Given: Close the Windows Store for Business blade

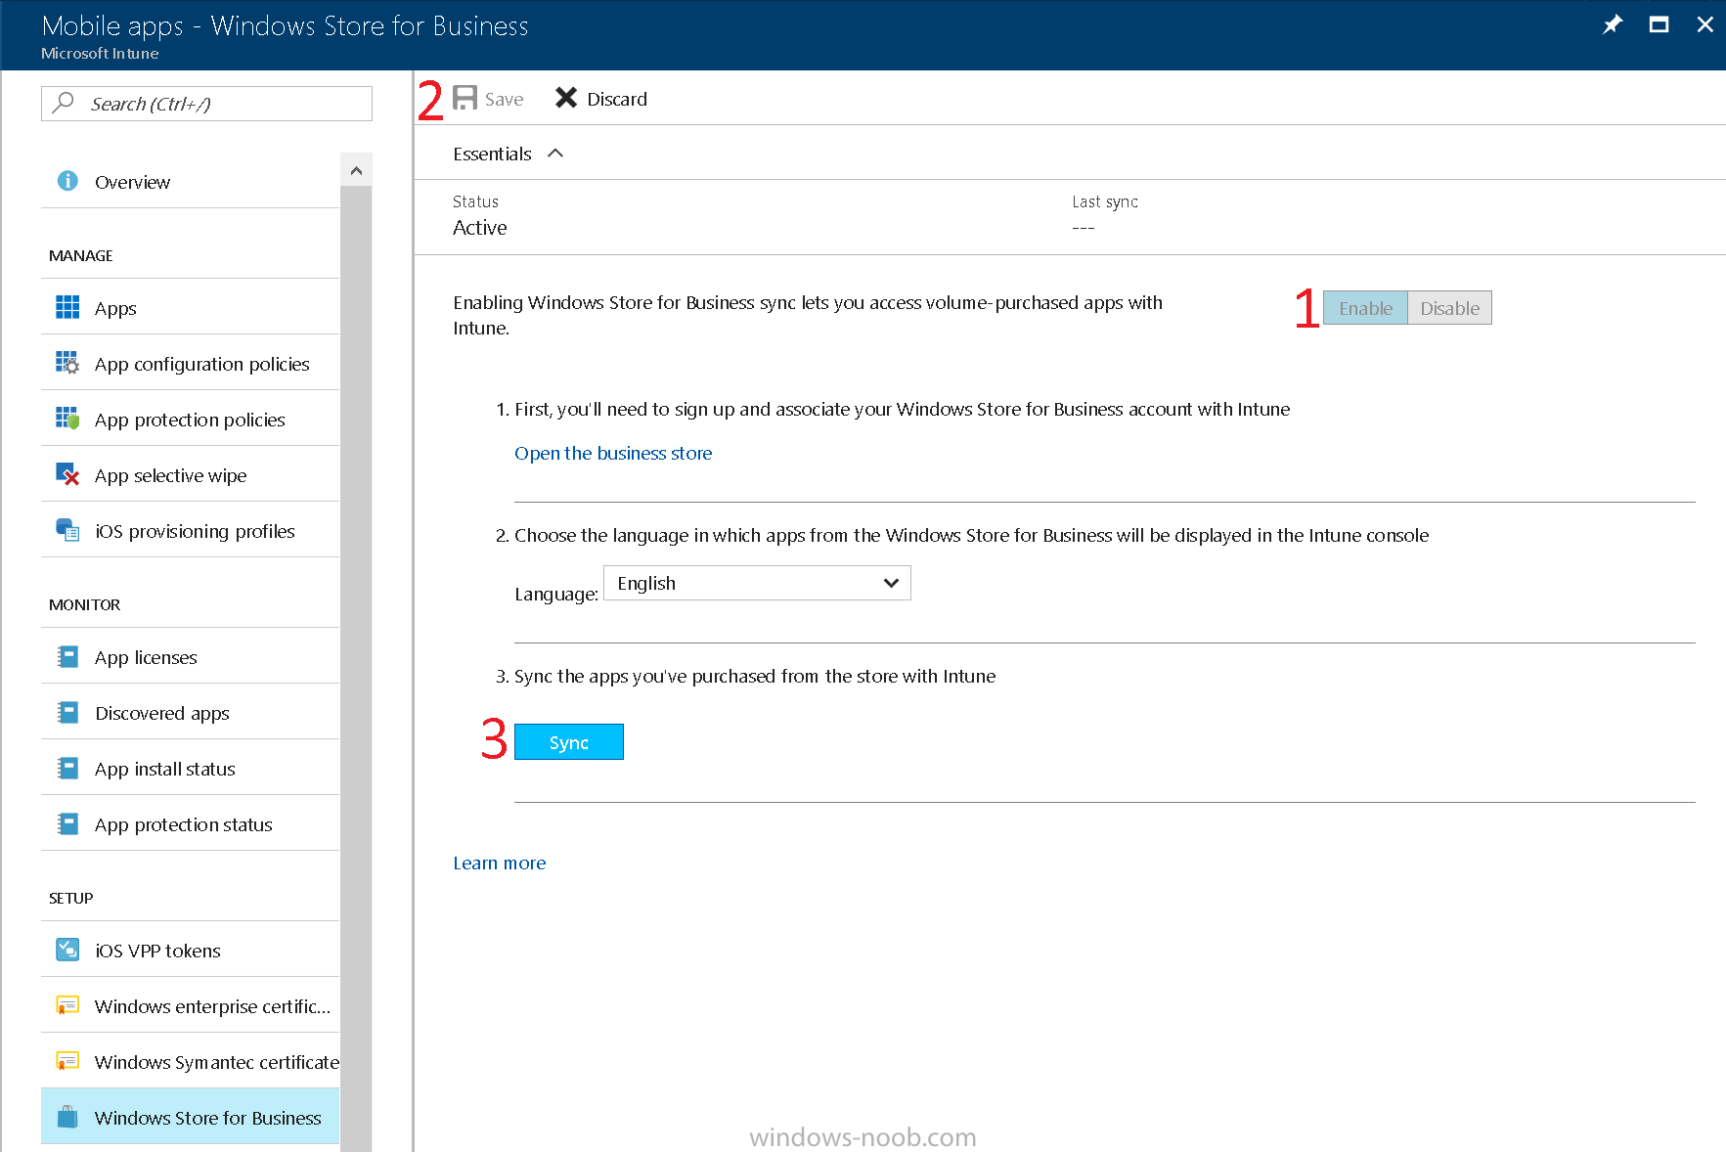Looking at the screenshot, I should pyautogui.click(x=1704, y=24).
